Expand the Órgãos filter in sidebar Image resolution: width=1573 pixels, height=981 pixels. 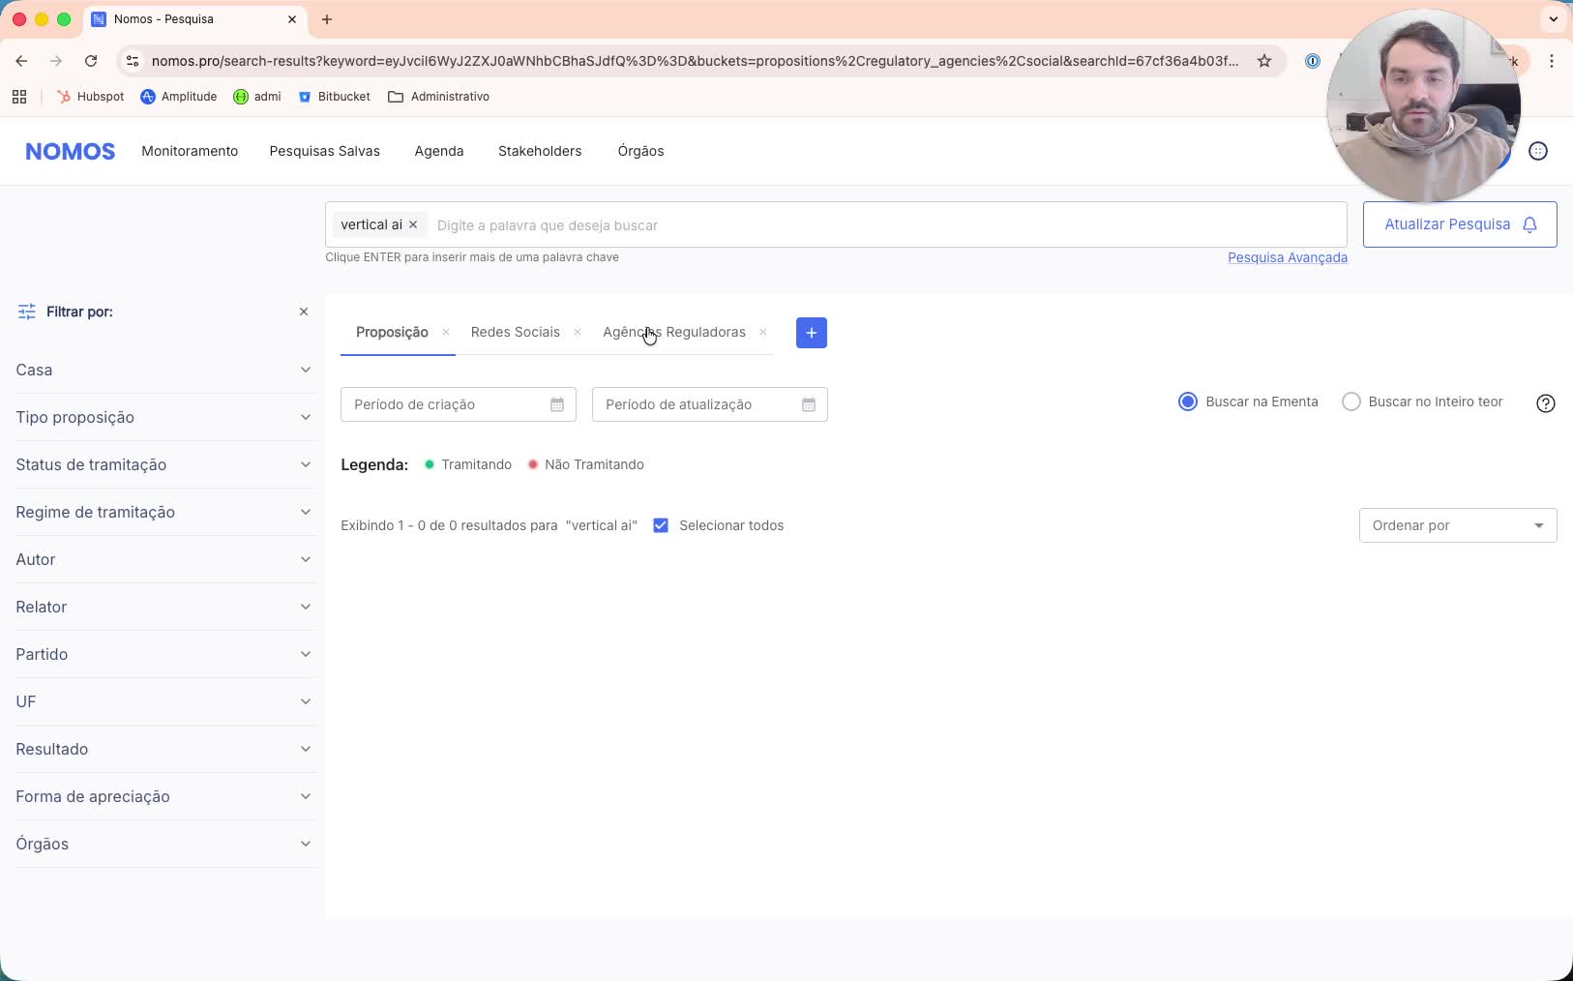[164, 844]
